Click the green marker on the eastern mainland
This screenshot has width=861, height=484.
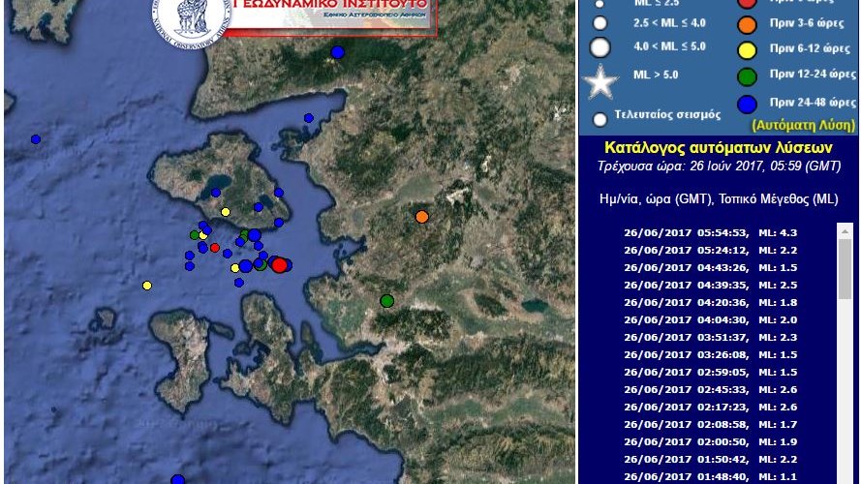tap(387, 301)
